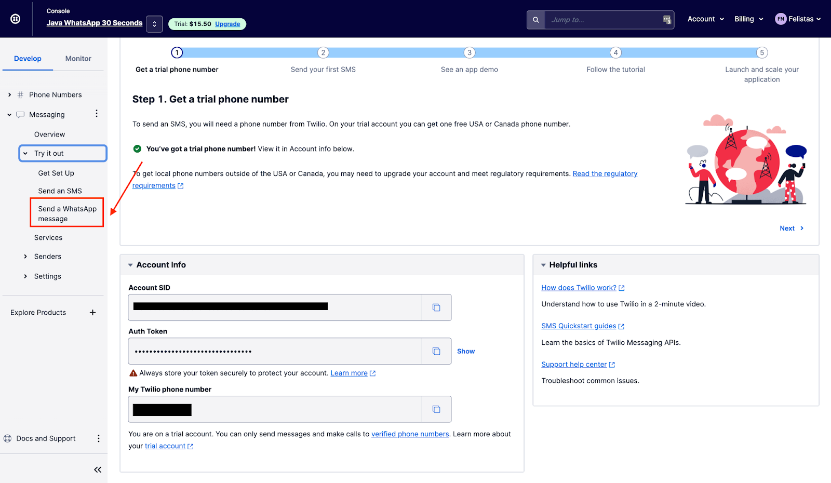The height and width of the screenshot is (483, 831).
Task: Expand the Settings section
Action: coord(25,276)
